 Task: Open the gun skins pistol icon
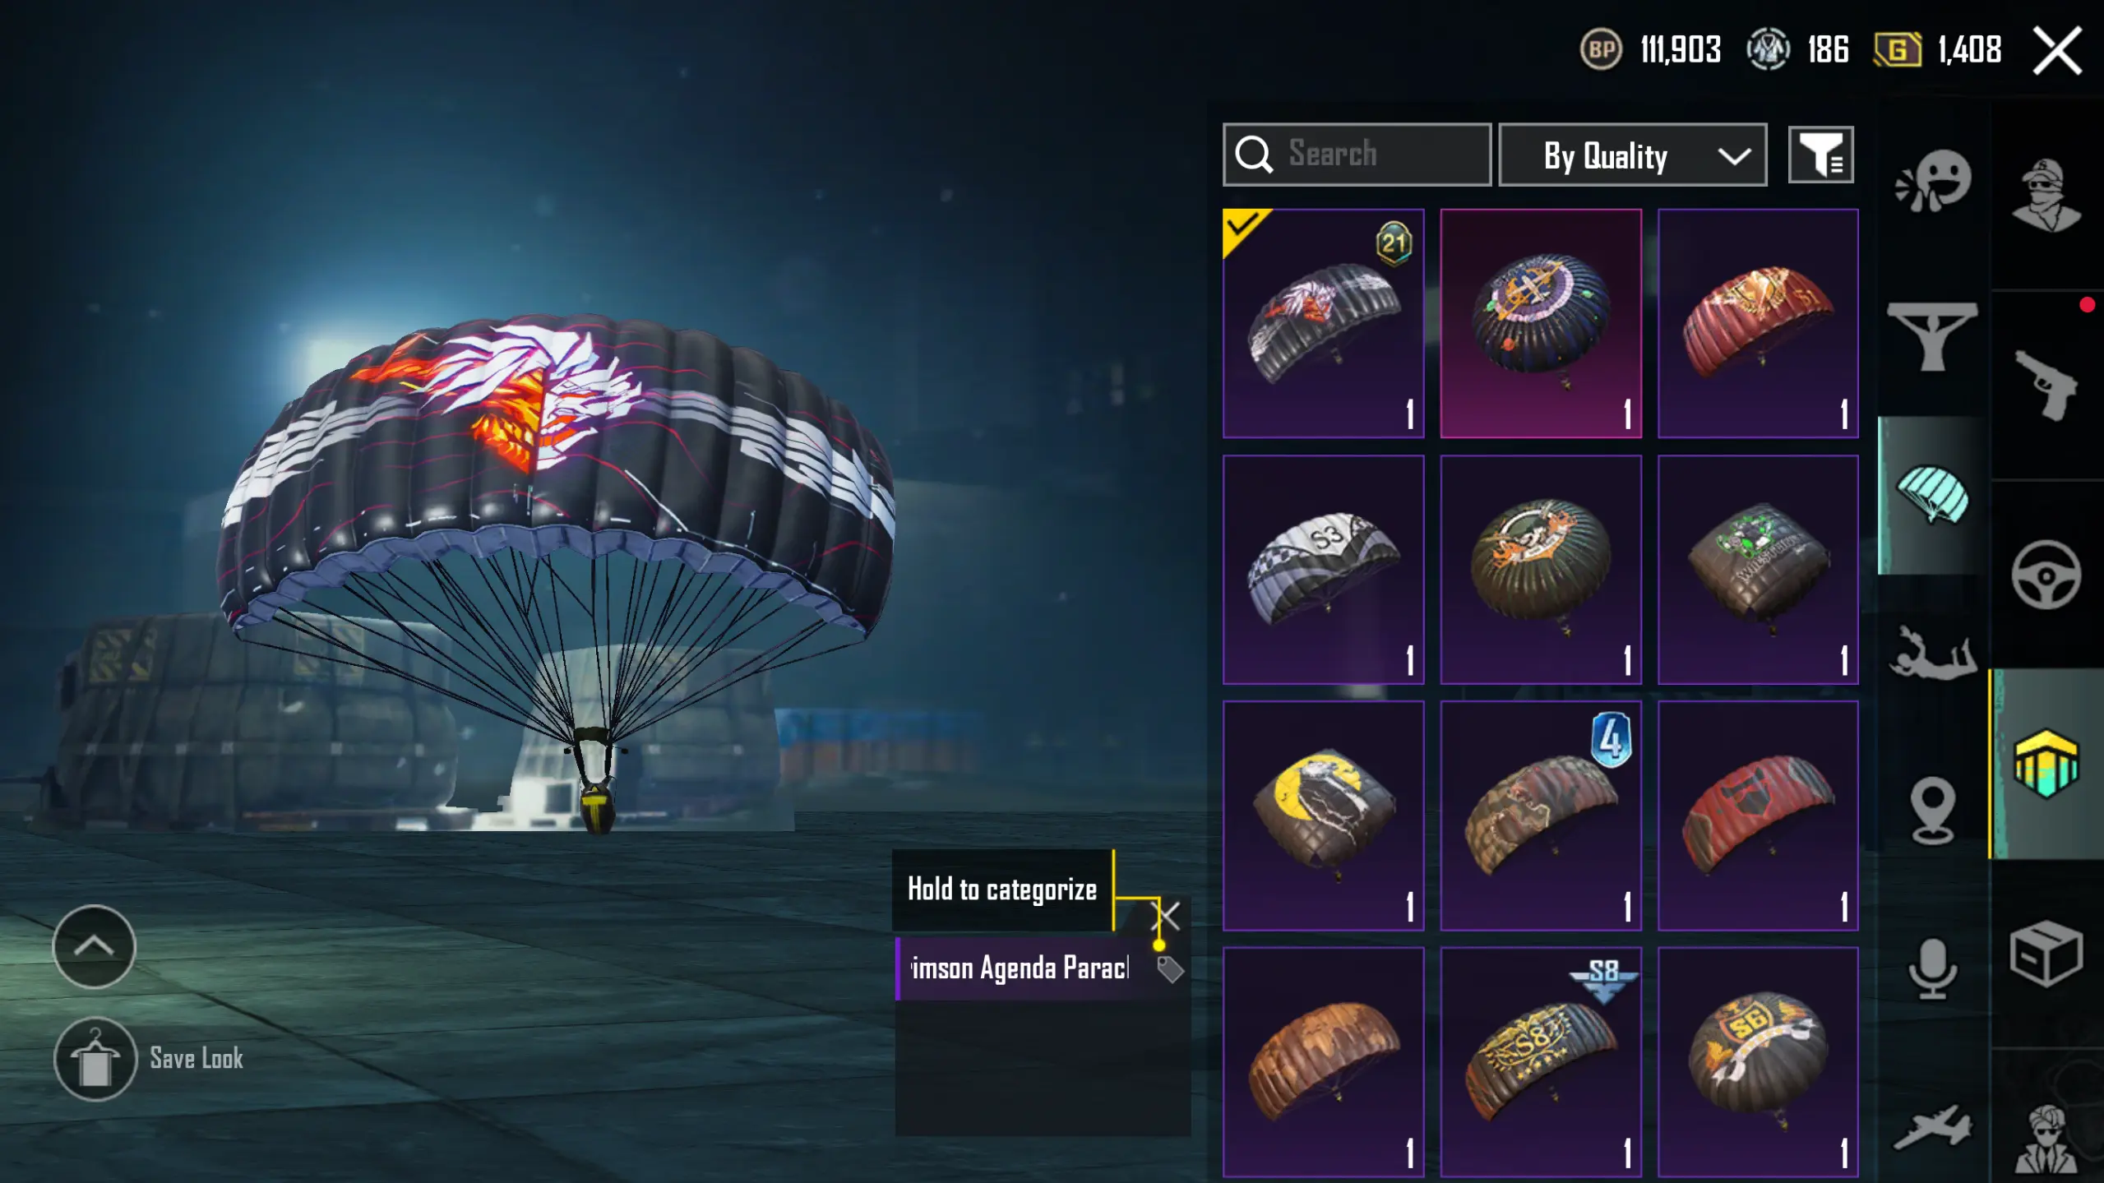[x=2046, y=385]
